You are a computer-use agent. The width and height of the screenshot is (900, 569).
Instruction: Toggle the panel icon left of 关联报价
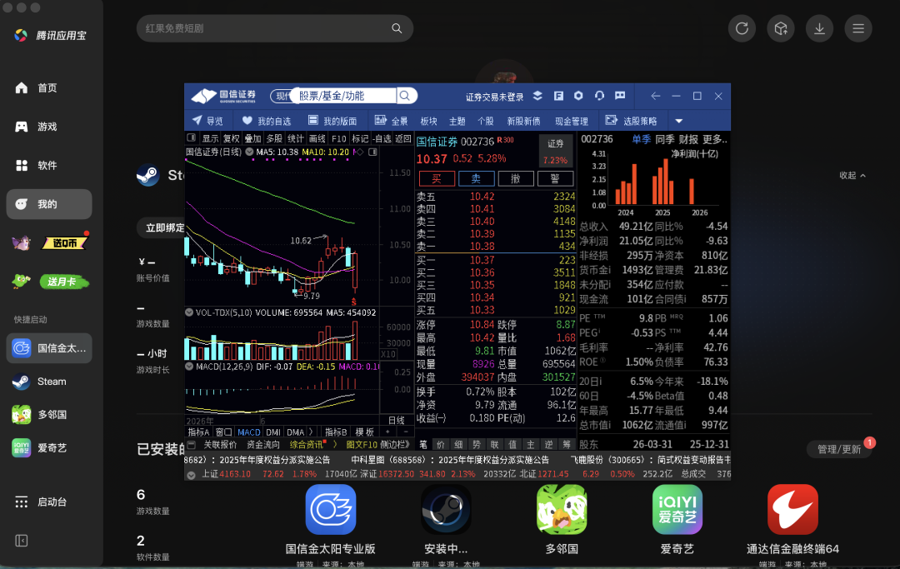pos(191,445)
